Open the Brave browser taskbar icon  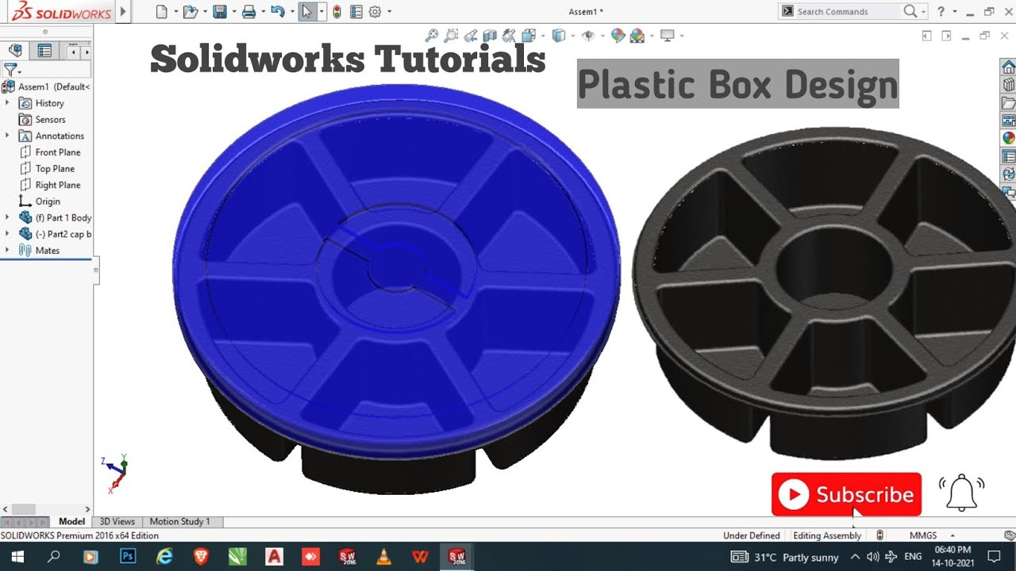coord(200,557)
